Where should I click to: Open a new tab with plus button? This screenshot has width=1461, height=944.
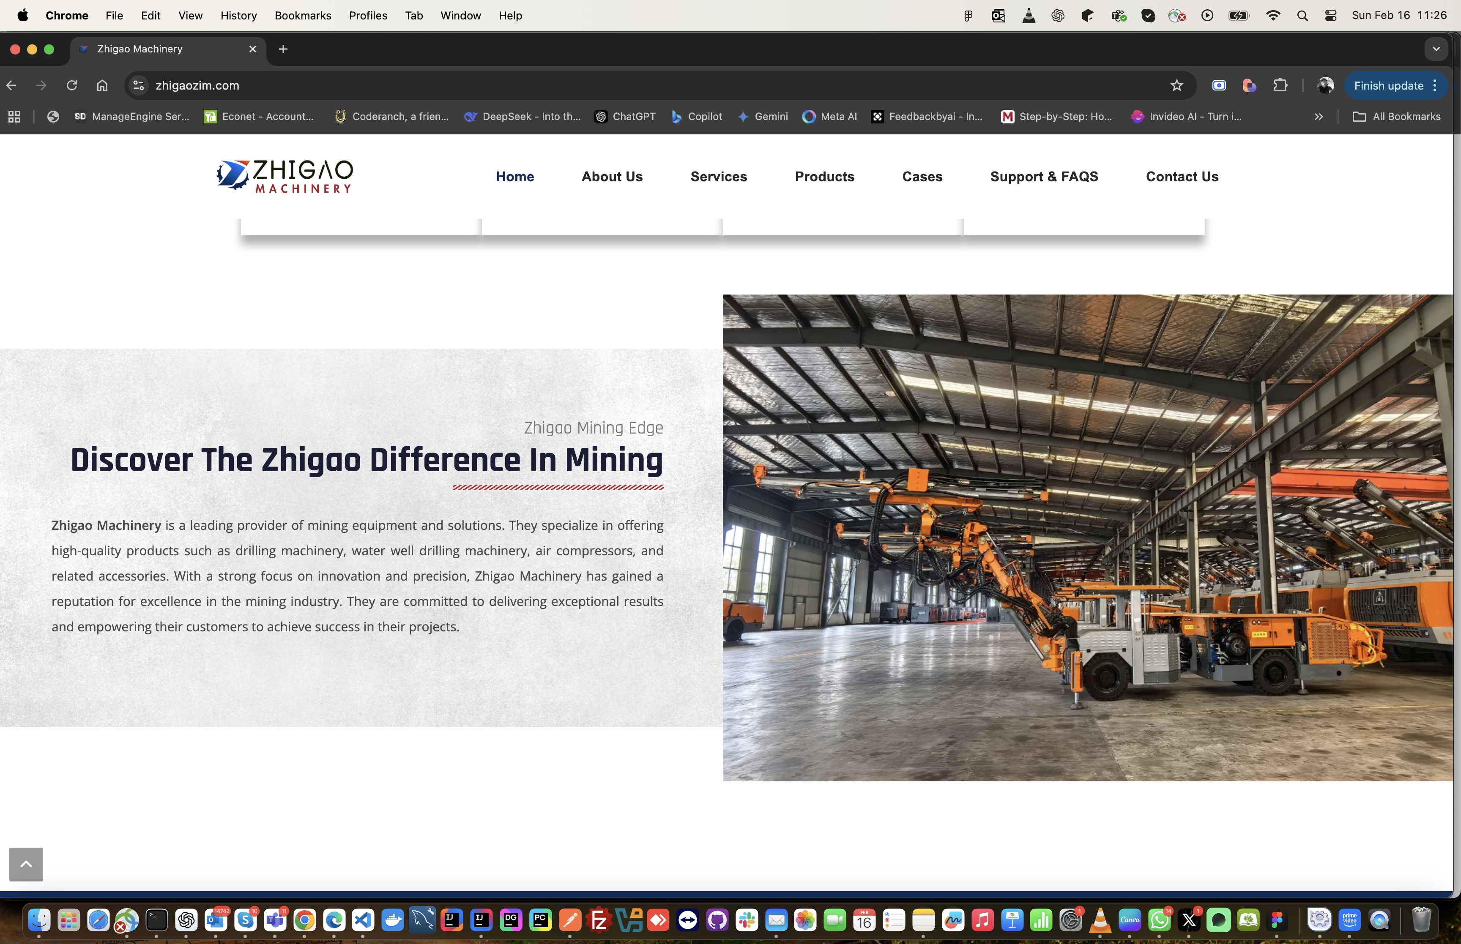coord(283,49)
